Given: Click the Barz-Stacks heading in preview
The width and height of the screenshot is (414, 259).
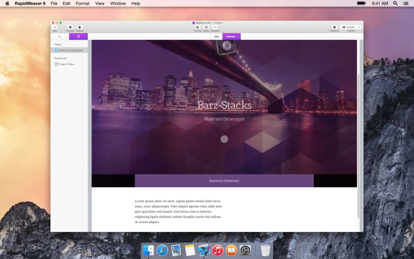Looking at the screenshot, I should pyautogui.click(x=224, y=105).
